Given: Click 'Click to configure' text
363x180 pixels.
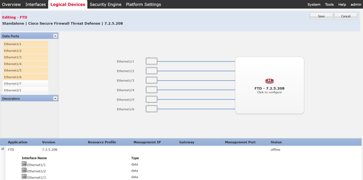Looking at the screenshot, I should (x=269, y=92).
